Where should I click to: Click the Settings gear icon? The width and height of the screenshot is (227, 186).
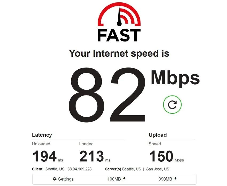[55, 179]
